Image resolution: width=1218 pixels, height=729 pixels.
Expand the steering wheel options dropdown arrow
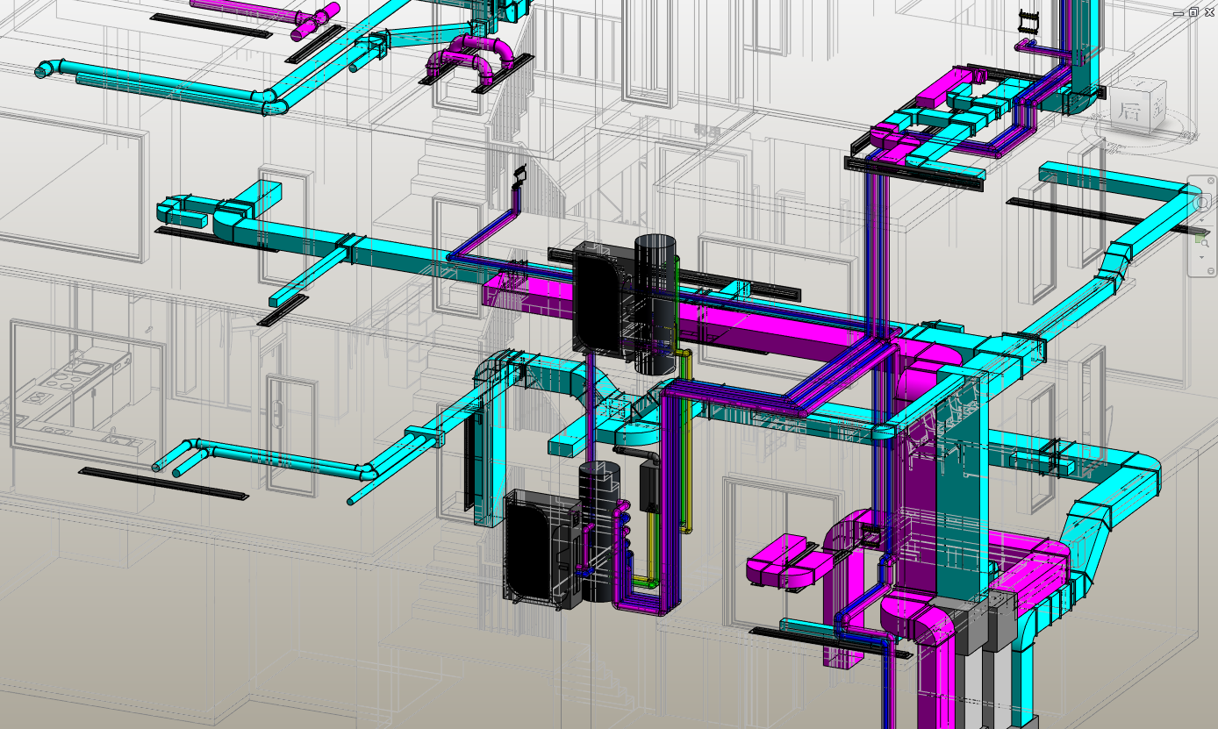1202,221
